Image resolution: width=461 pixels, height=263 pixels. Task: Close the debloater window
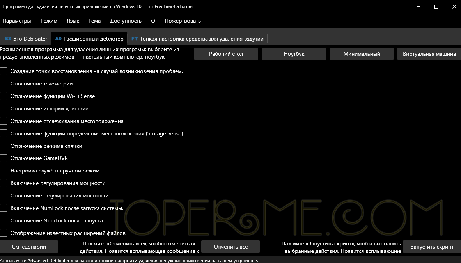click(x=454, y=7)
